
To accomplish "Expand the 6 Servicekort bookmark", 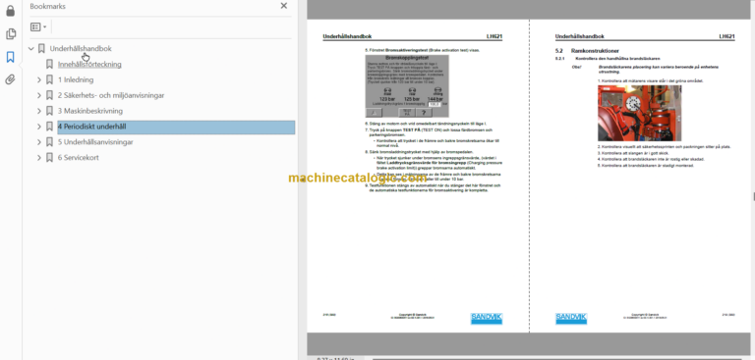I will (x=39, y=158).
